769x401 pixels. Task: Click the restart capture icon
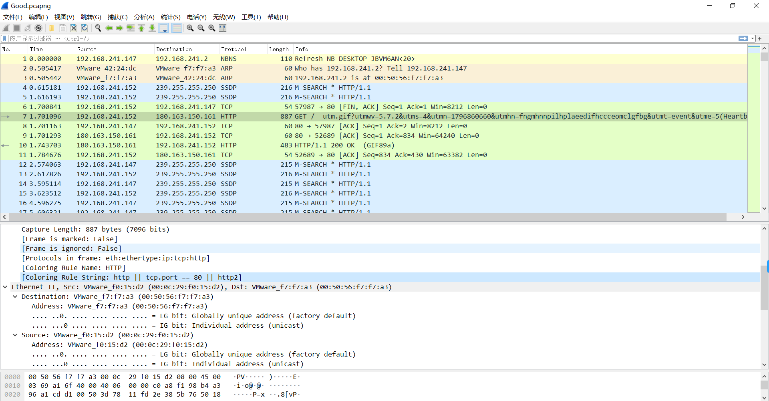point(28,28)
